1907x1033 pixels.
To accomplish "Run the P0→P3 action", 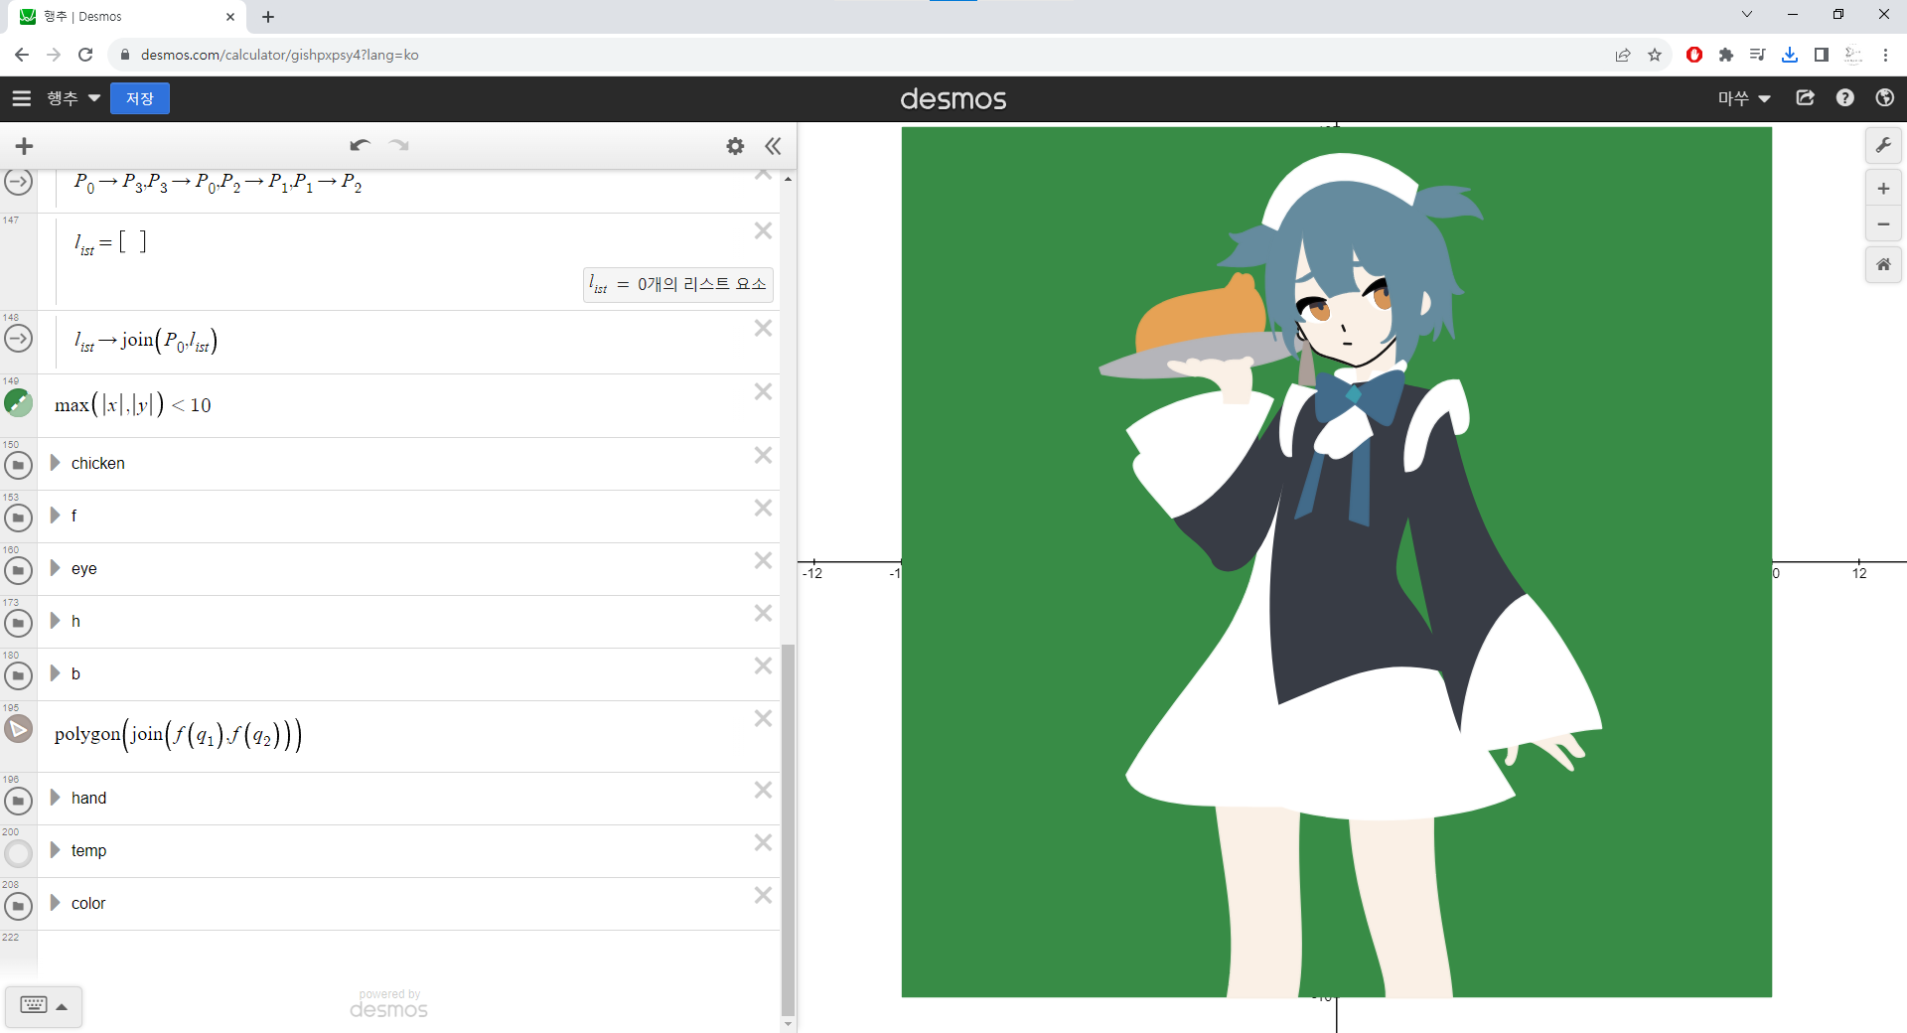I will tap(19, 183).
